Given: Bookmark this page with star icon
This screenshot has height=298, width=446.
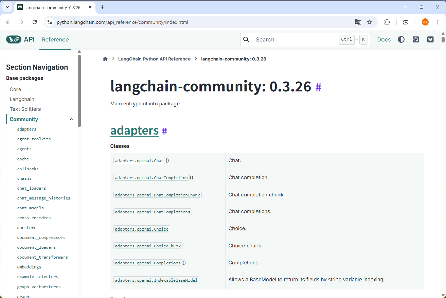Looking at the screenshot, I should click(369, 22).
